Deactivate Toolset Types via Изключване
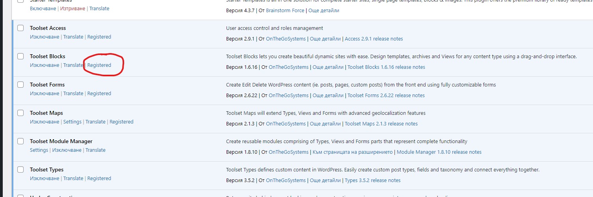593x197 pixels. tap(45, 178)
